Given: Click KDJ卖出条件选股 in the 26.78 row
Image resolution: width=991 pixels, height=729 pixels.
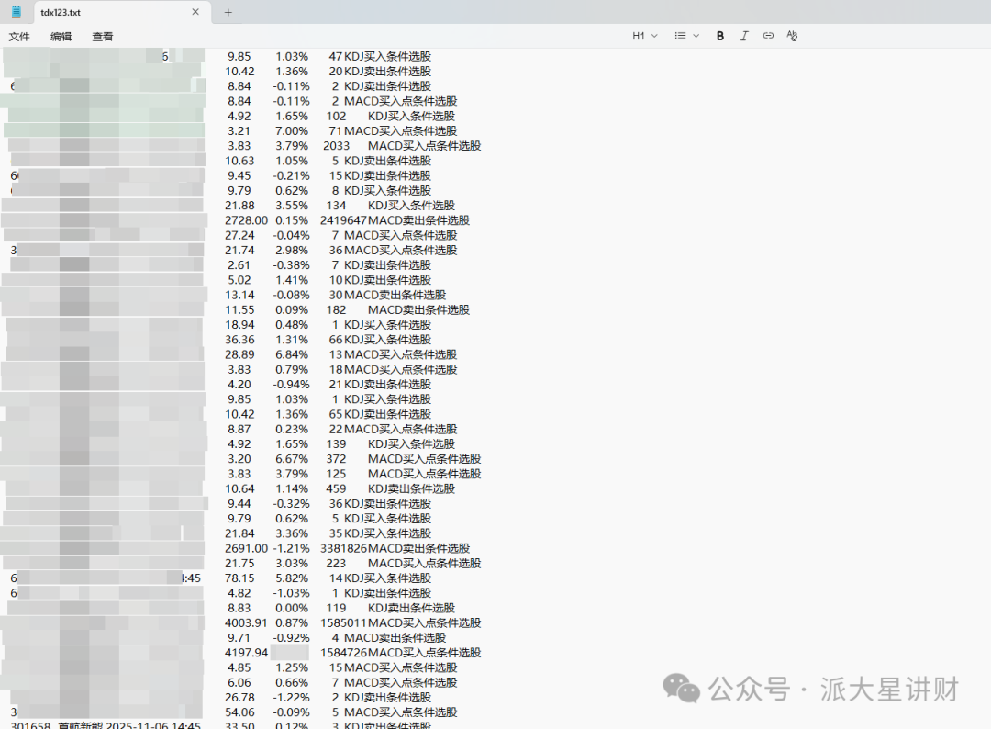Looking at the screenshot, I should [387, 698].
